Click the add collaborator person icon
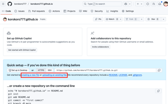 click(93, 33)
